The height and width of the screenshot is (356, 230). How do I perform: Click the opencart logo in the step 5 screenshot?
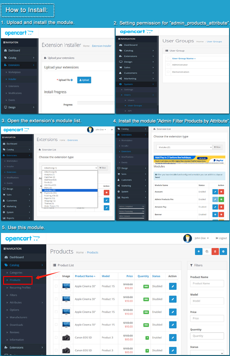(22, 239)
